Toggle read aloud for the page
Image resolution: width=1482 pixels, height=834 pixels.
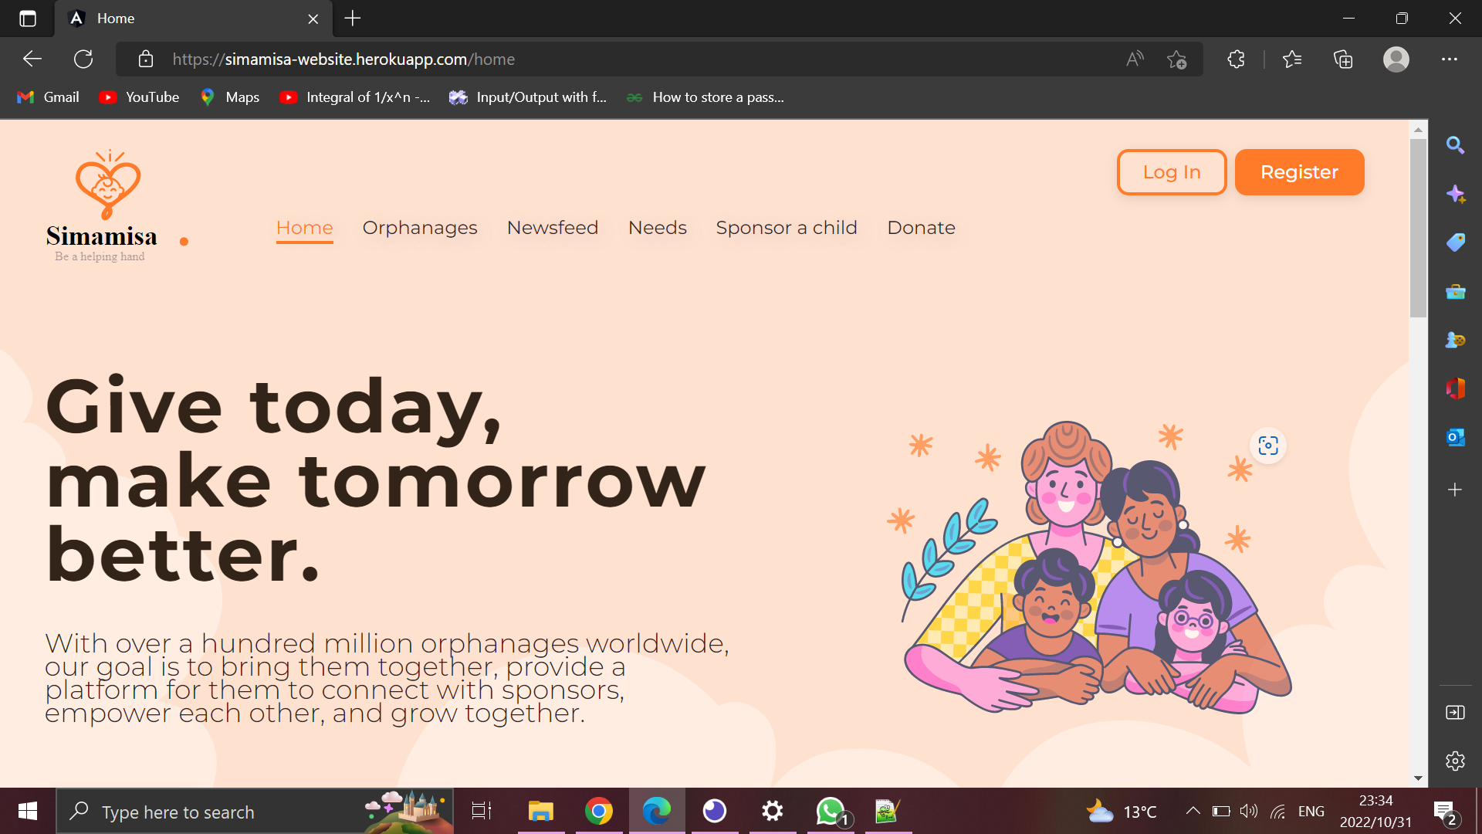point(1134,59)
